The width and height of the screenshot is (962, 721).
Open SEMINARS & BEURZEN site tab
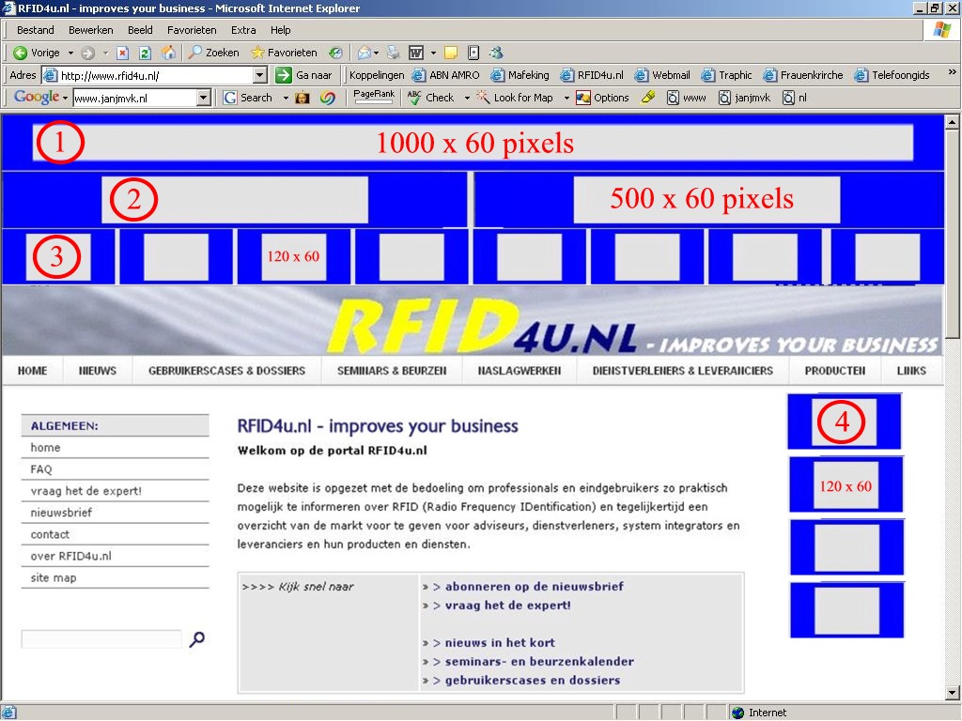(392, 371)
